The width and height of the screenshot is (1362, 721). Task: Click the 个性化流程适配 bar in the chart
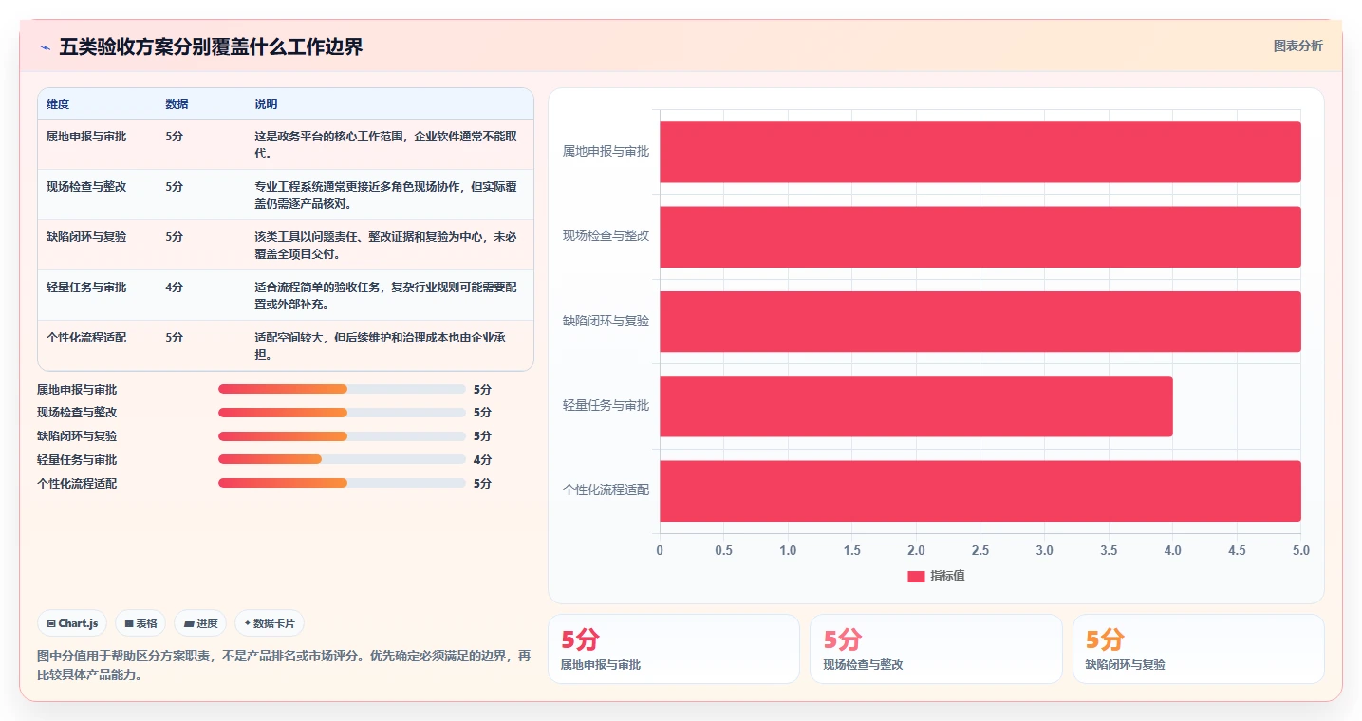pyautogui.click(x=980, y=490)
